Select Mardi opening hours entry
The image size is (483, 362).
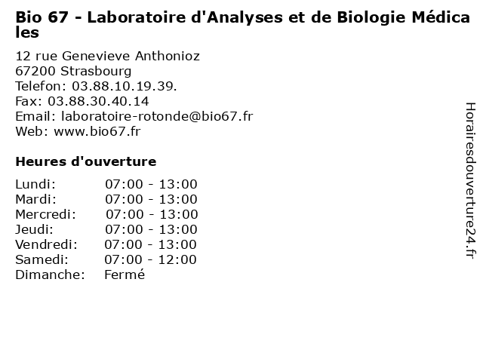151,199
